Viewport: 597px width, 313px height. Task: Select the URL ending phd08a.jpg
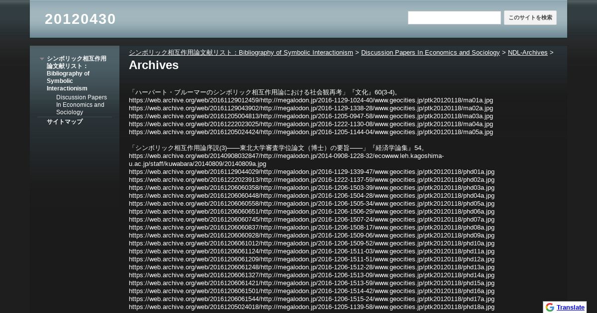(x=312, y=228)
